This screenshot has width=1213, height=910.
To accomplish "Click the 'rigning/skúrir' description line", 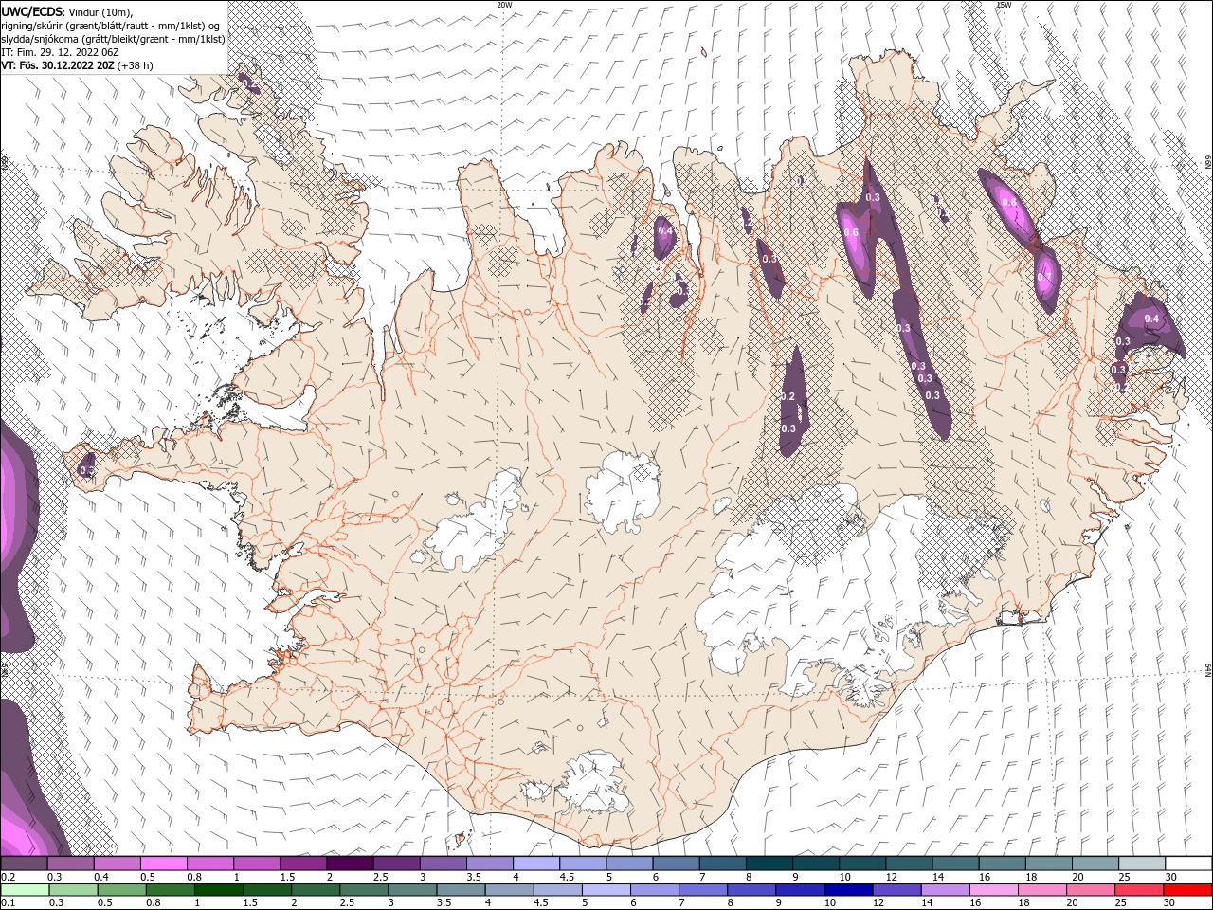I will (110, 25).
